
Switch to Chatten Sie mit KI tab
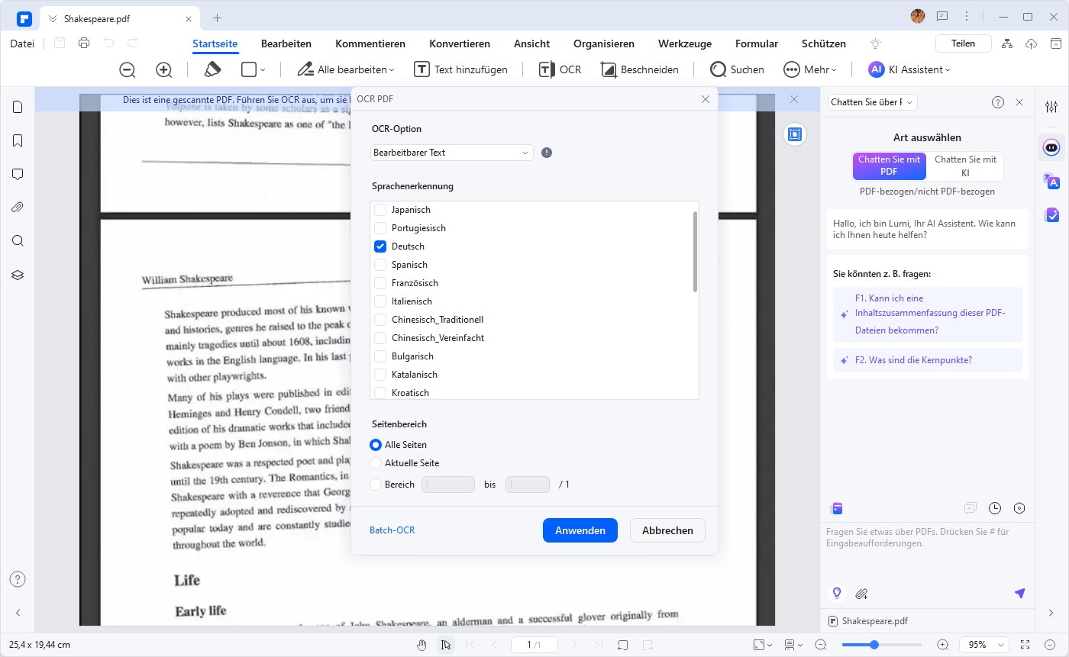point(965,166)
